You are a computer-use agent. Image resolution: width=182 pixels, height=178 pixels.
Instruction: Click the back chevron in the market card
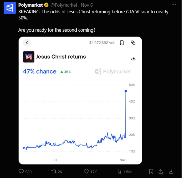tap(27, 42)
